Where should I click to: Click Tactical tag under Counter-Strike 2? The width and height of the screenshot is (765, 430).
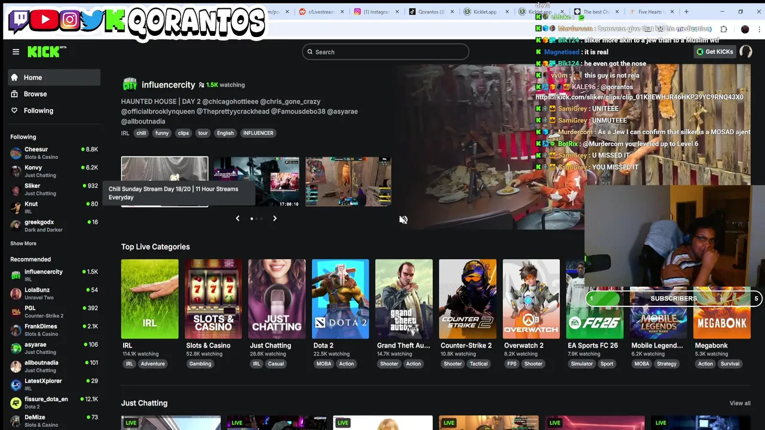479,364
